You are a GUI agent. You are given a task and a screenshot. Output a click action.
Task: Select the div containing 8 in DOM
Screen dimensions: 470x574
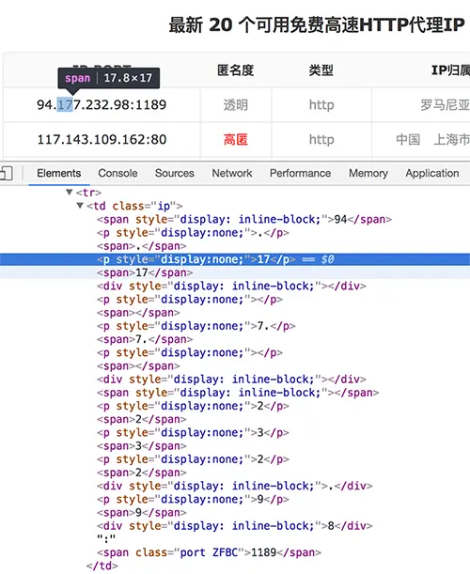tap(234, 526)
